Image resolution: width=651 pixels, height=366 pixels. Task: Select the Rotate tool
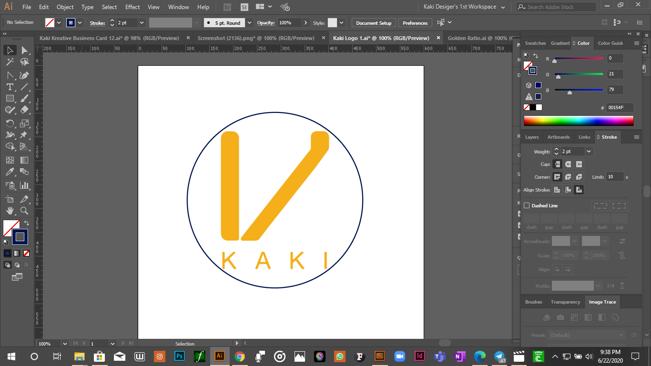tap(10, 123)
